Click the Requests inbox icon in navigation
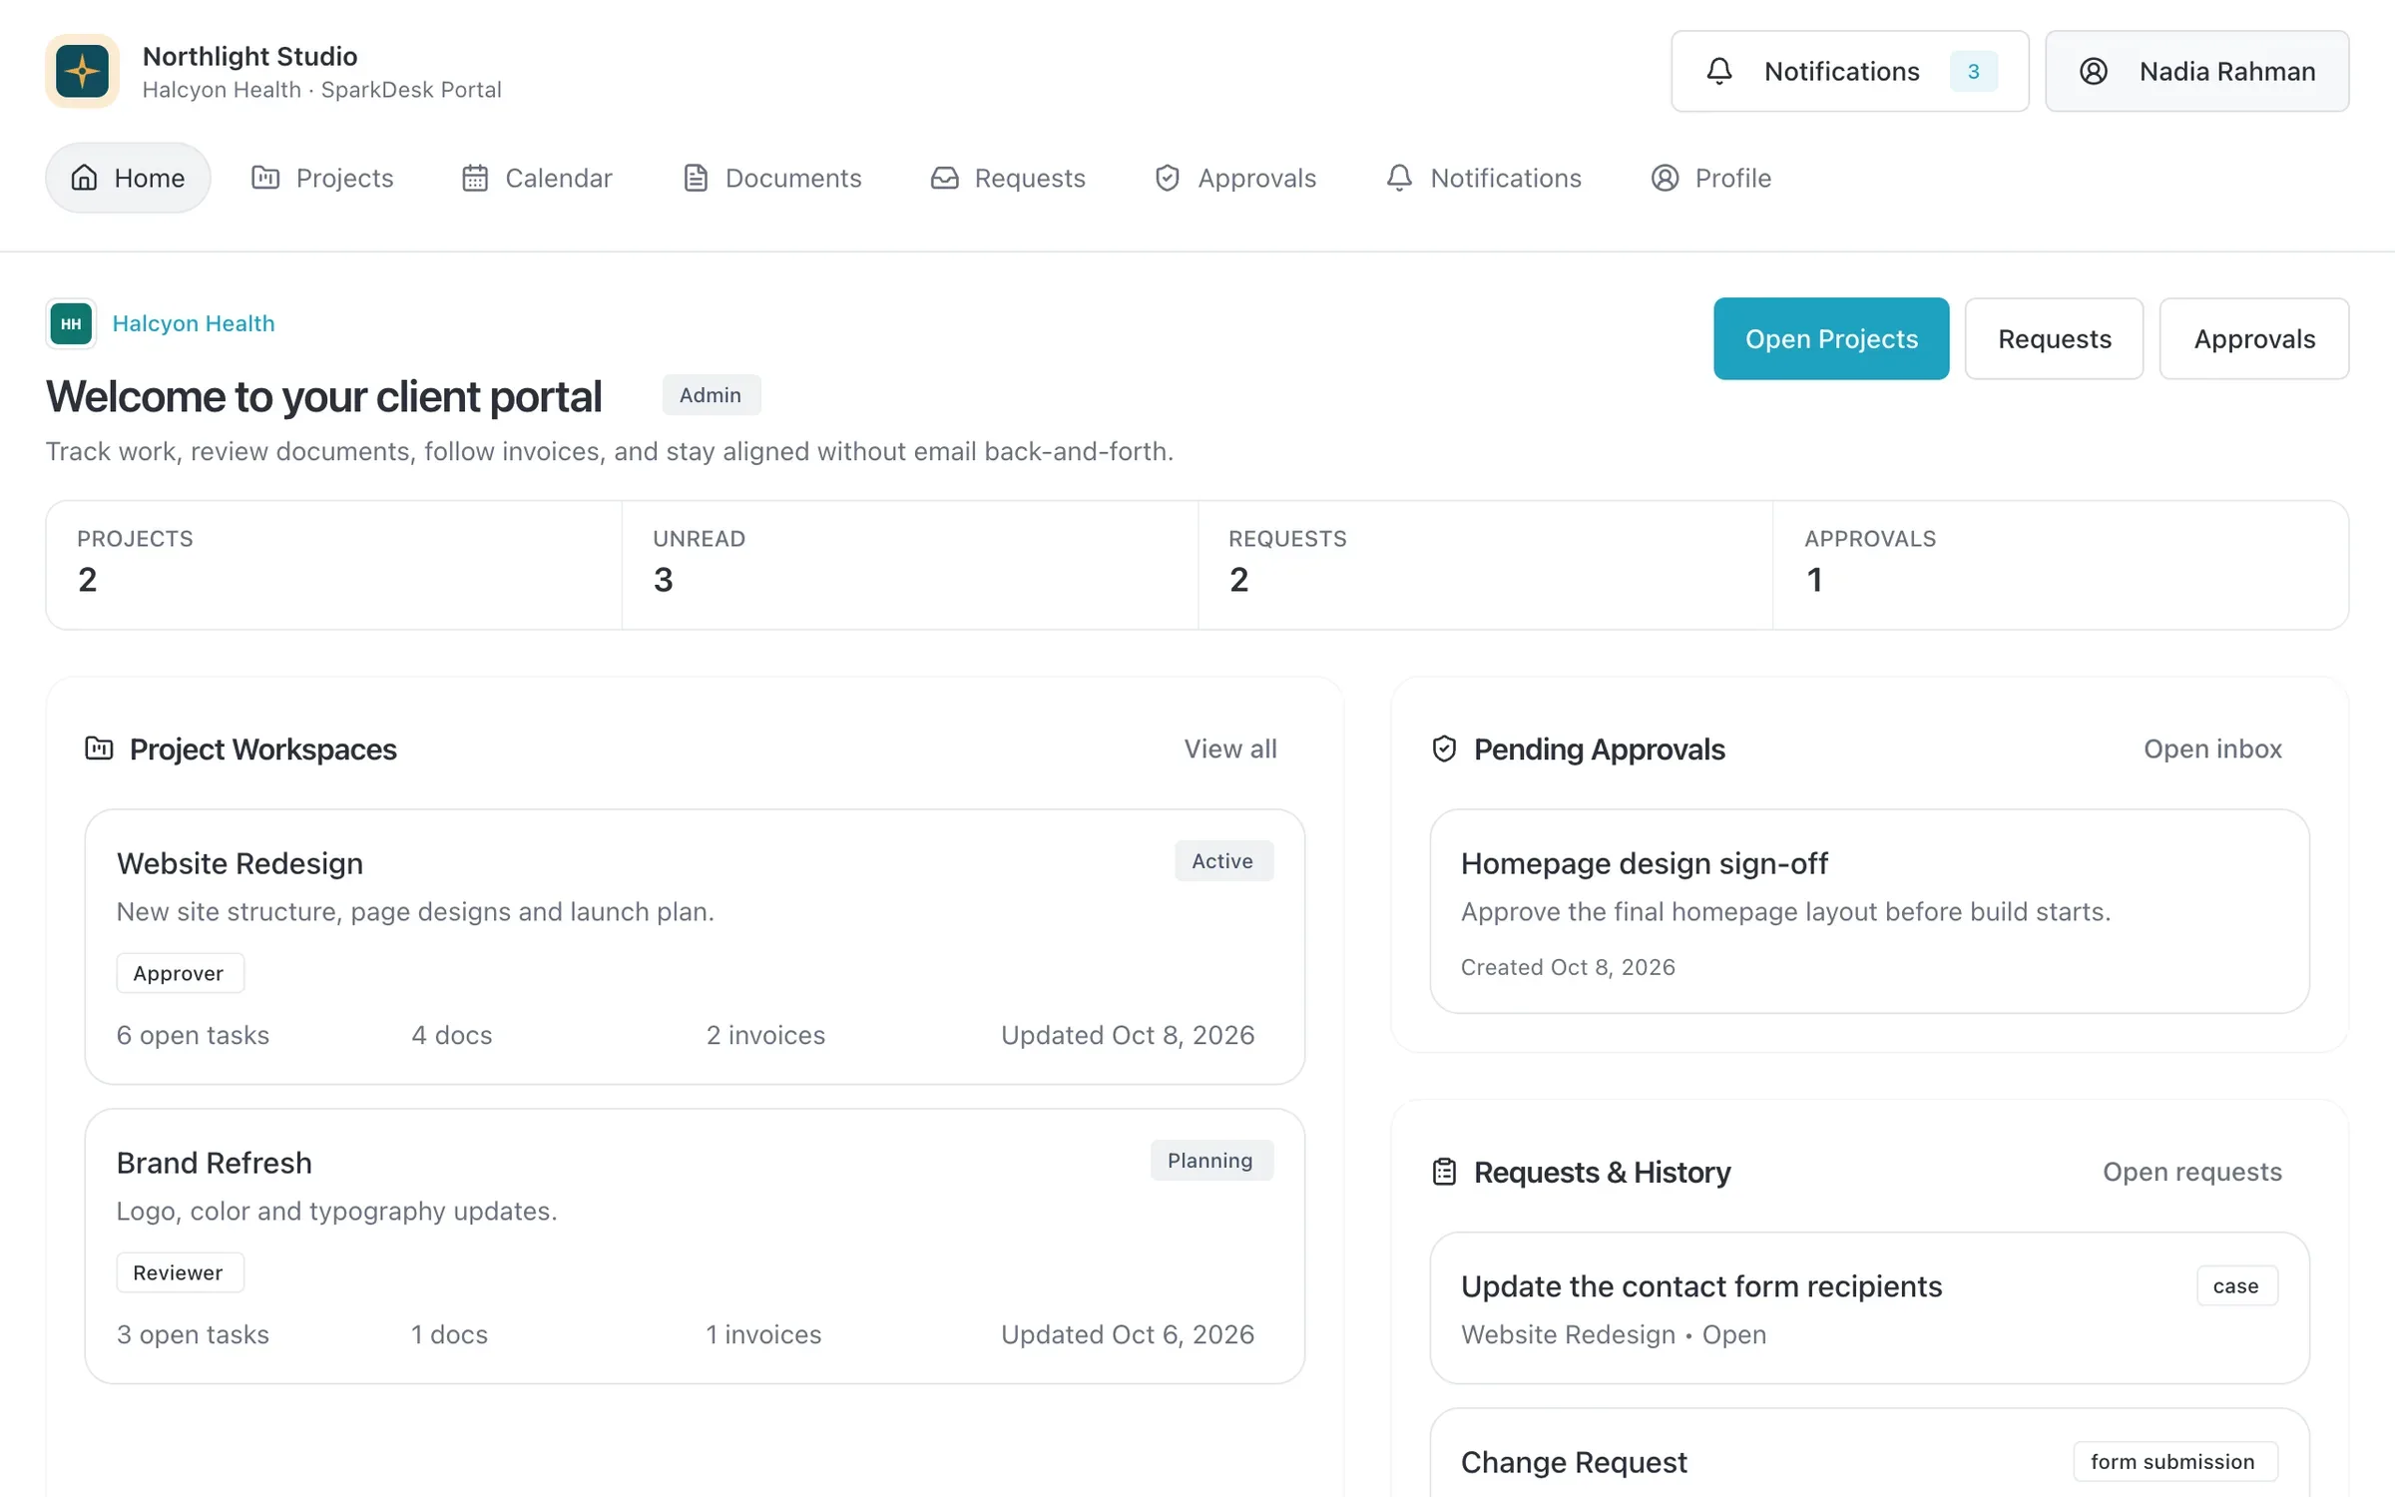The height and width of the screenshot is (1497, 2395). coord(944,178)
